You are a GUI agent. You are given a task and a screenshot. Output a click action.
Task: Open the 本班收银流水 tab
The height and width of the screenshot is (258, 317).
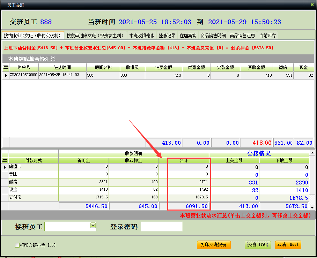142,36
